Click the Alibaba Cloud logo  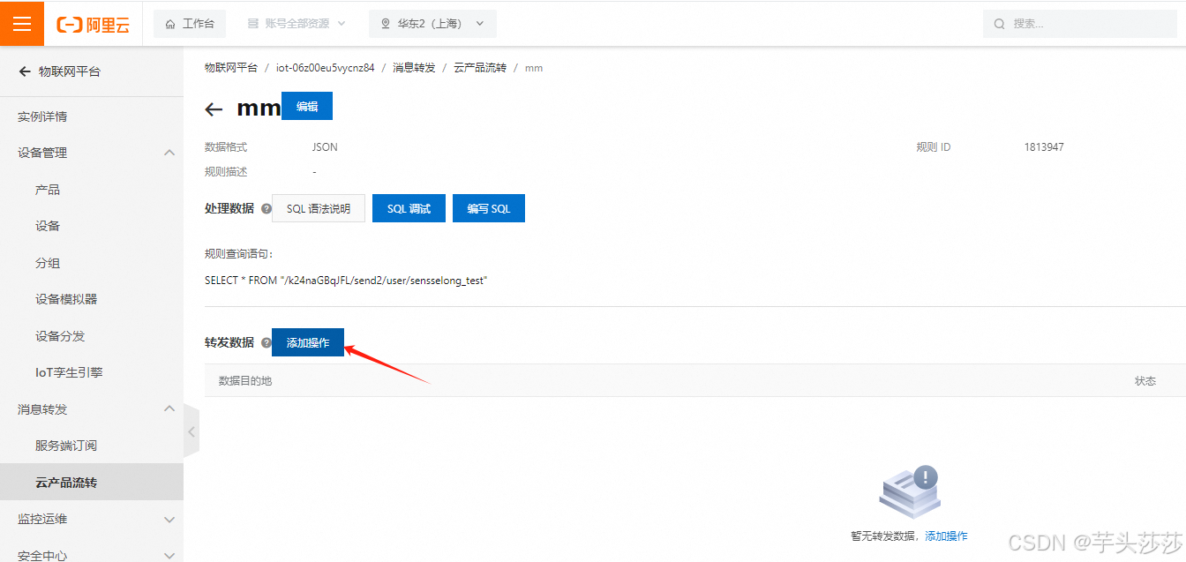click(93, 25)
